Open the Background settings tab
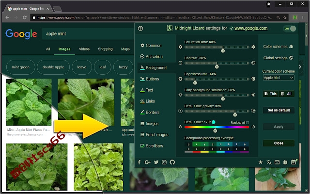 [153, 68]
